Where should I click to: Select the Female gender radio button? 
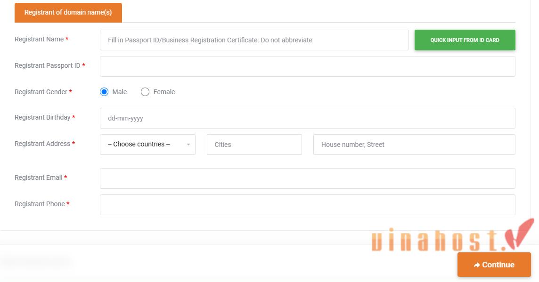click(x=145, y=92)
